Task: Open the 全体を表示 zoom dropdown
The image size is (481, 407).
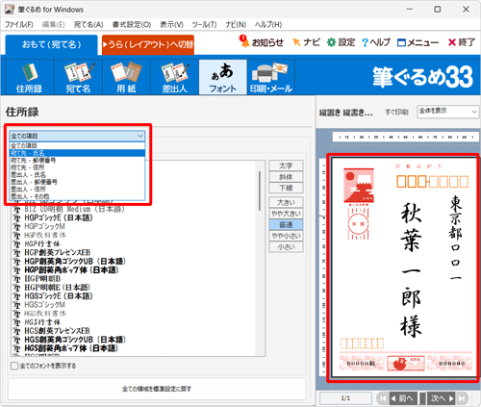Action: click(x=447, y=112)
